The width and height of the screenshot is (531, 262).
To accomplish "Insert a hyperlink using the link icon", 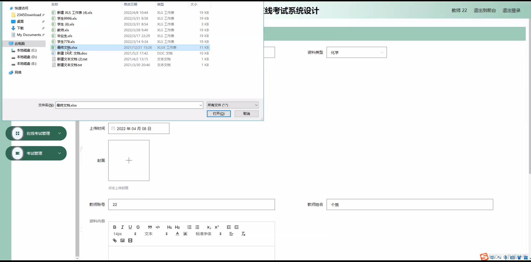I will [x=114, y=240].
